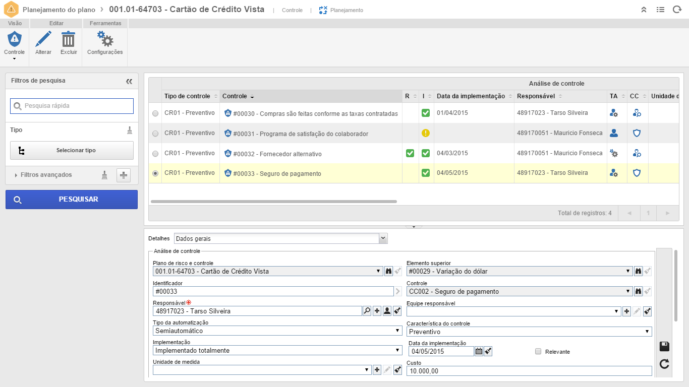
Task: Click the save disk icon
Action: click(664, 346)
